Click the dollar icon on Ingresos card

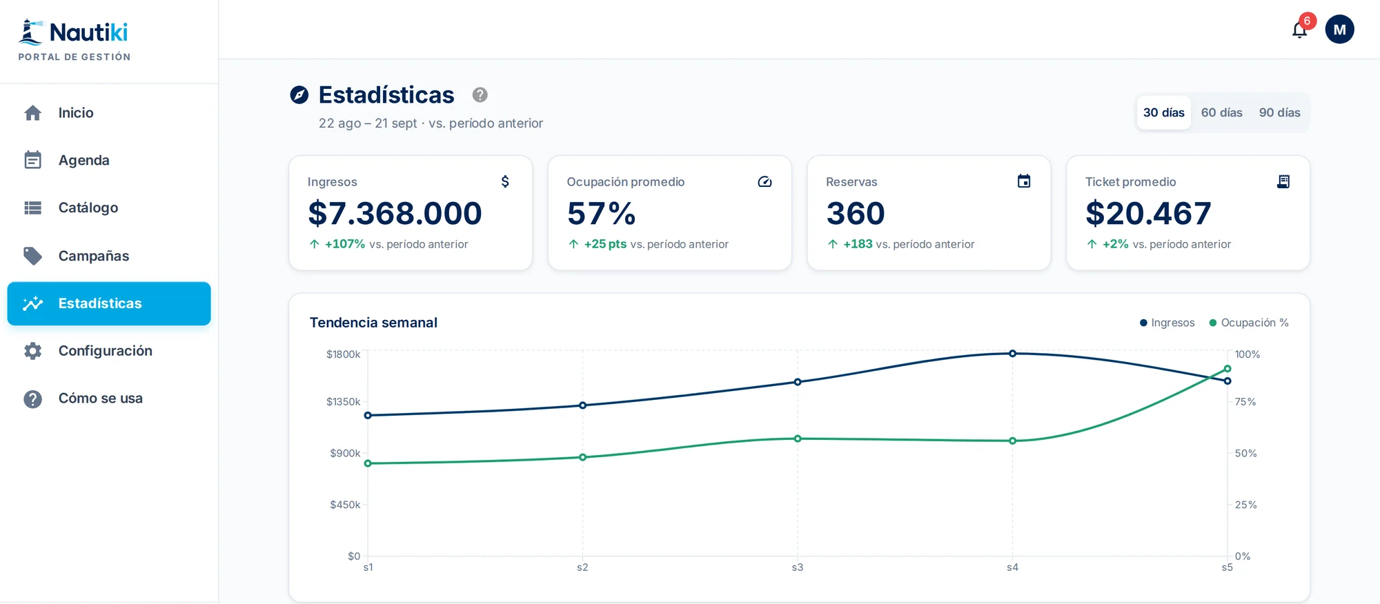click(505, 181)
